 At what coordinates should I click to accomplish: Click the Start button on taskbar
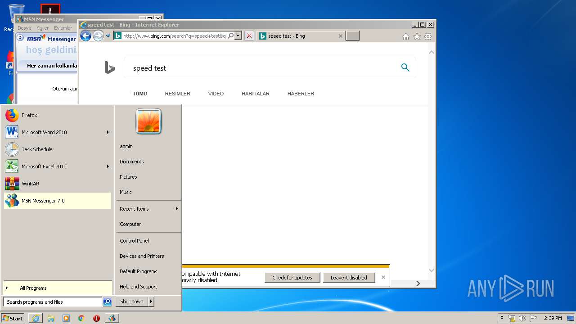pos(13,318)
